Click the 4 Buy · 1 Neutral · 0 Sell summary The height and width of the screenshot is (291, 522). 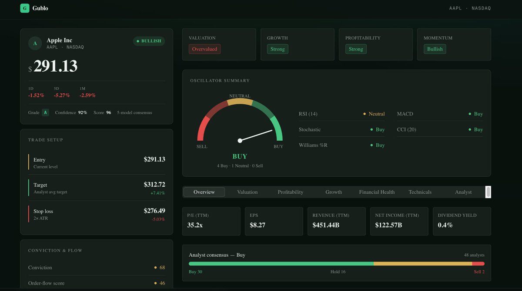240,166
